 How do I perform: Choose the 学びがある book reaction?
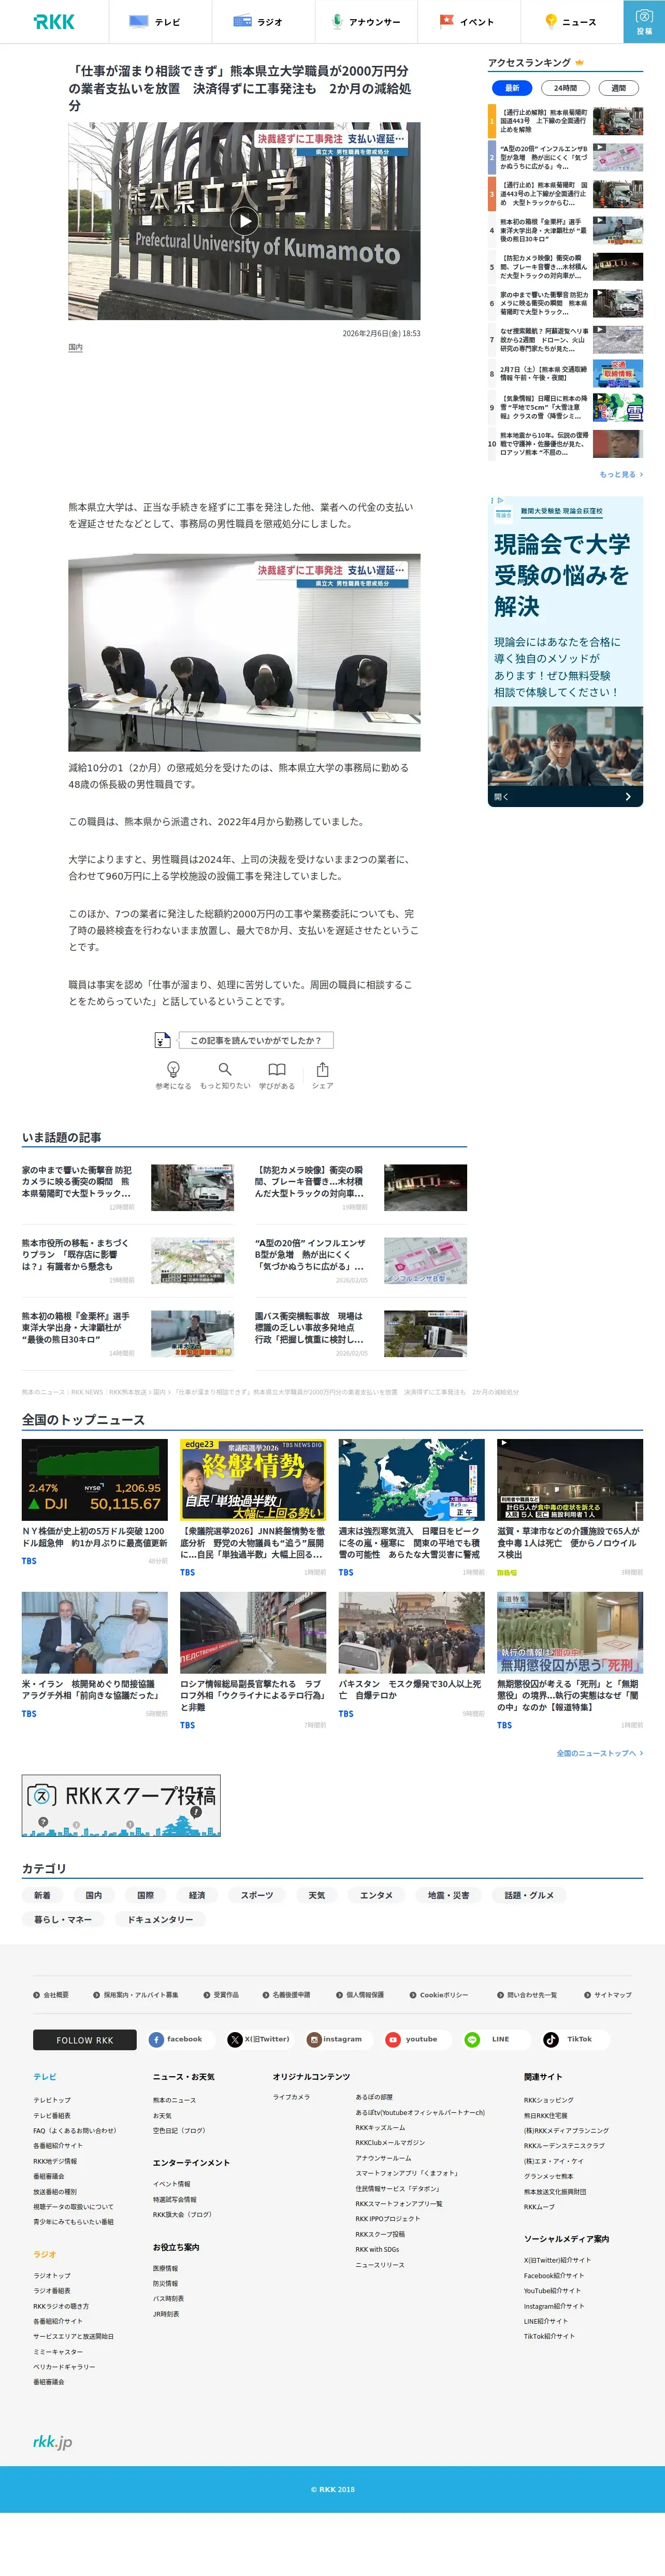277,1075
